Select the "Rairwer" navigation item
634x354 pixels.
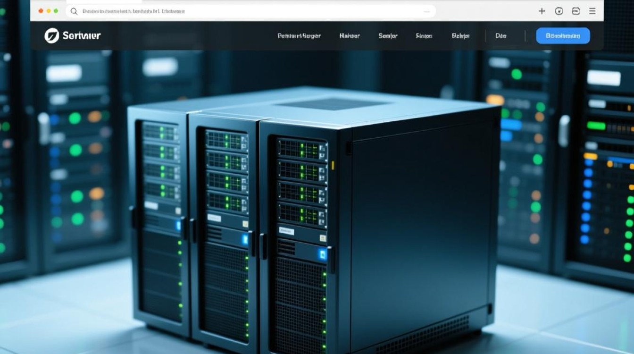350,36
